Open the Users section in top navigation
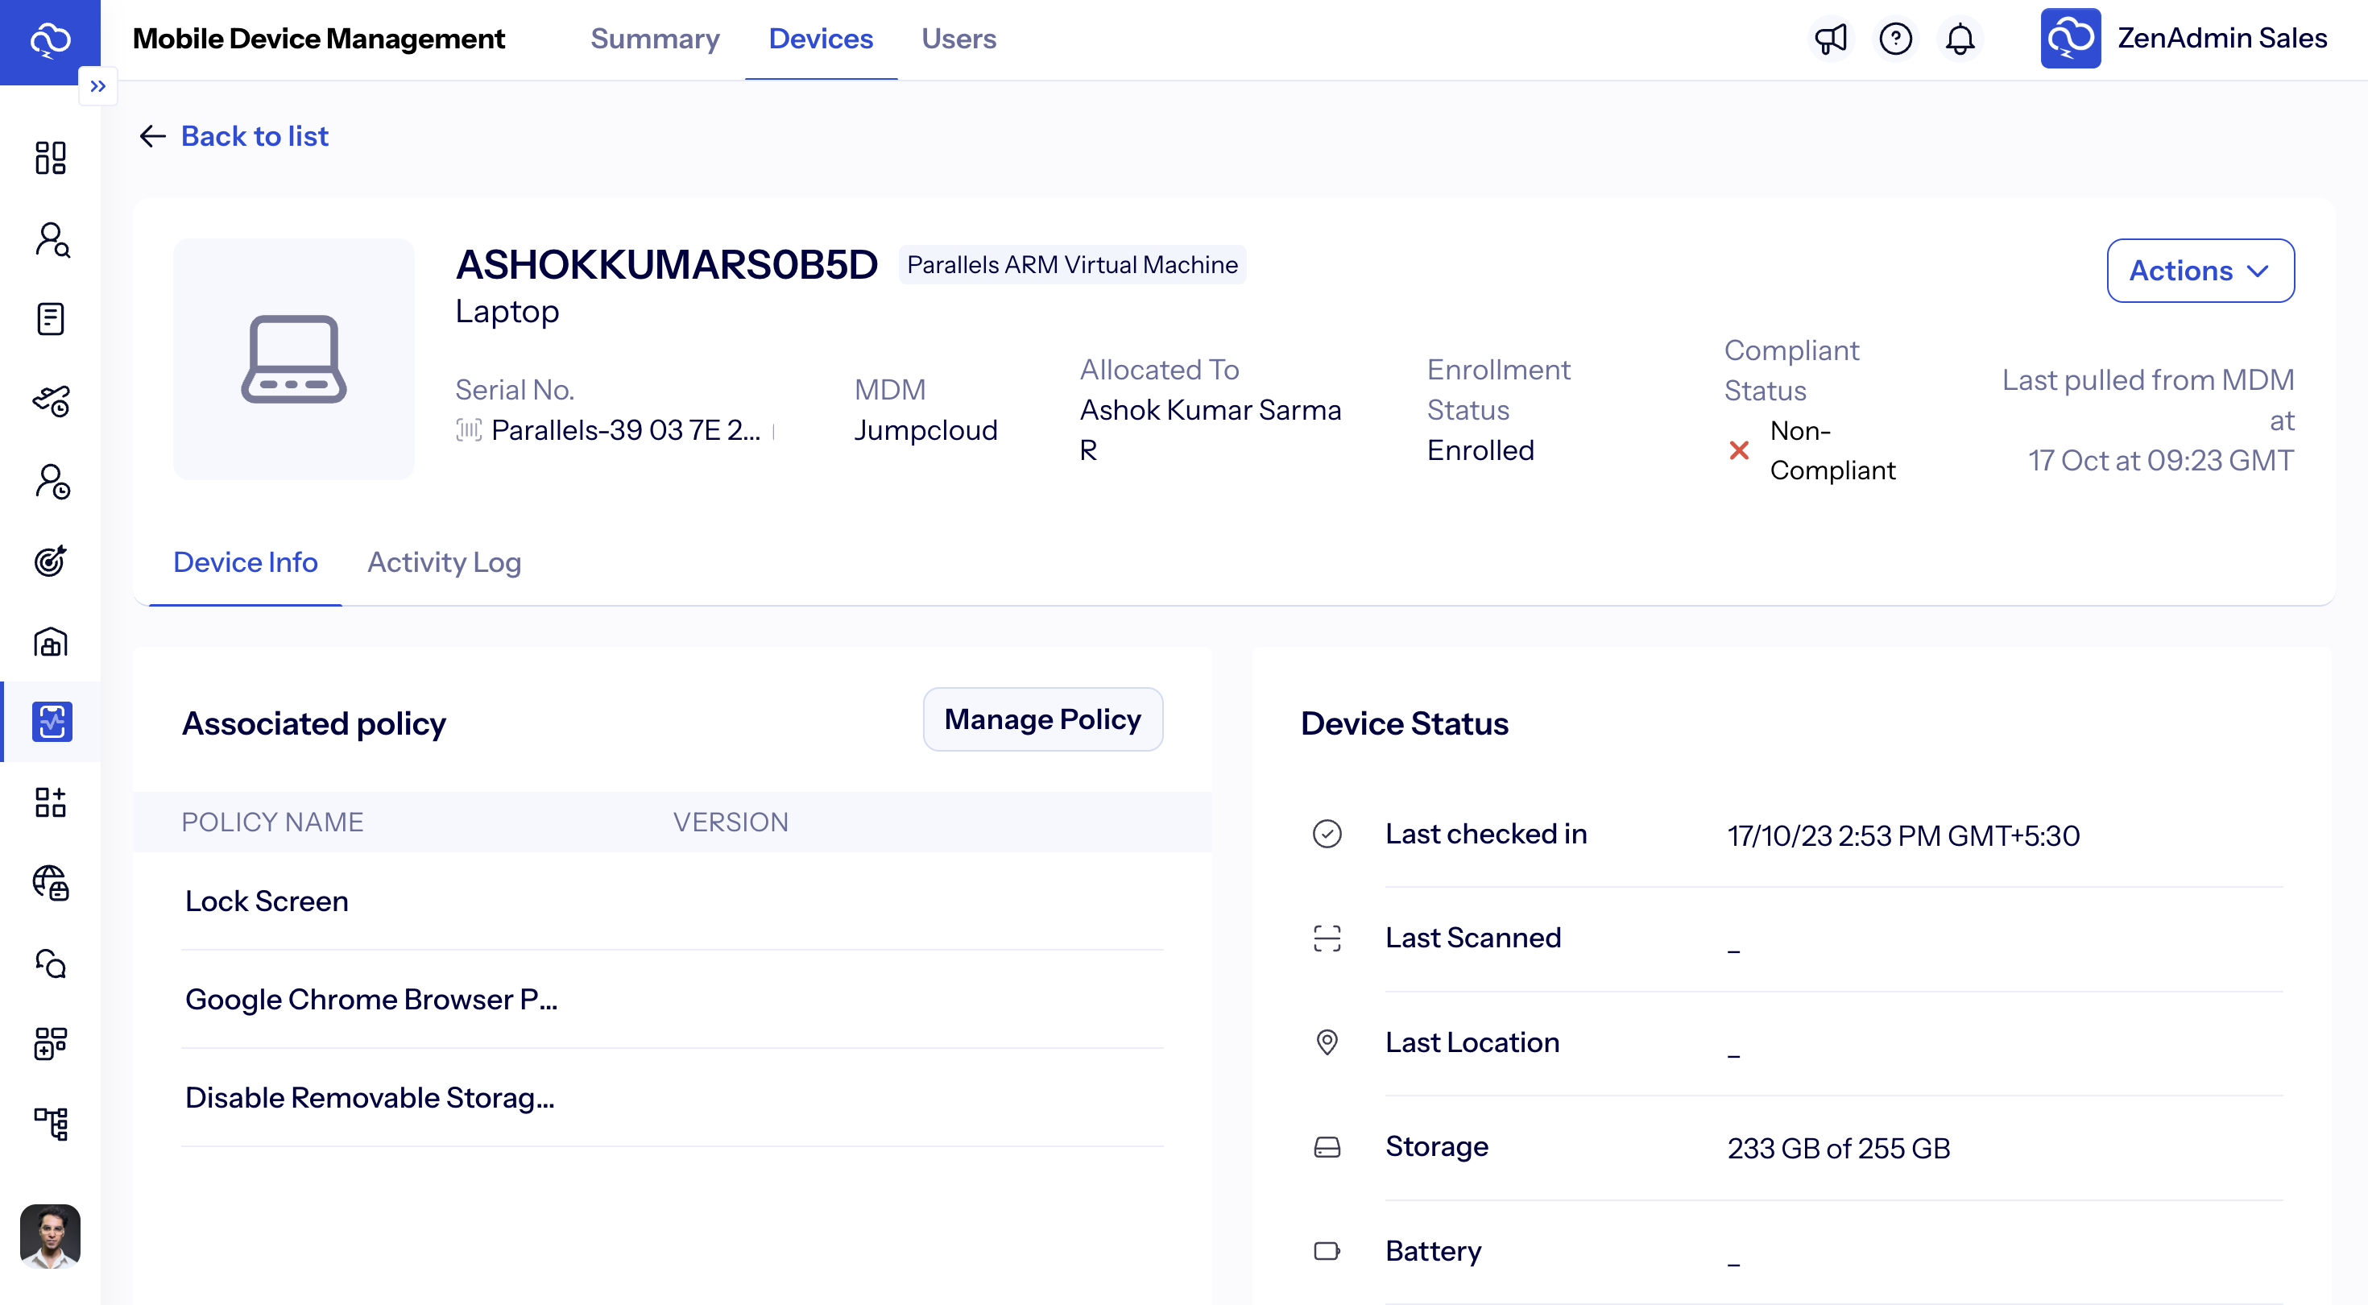2368x1305 pixels. [x=958, y=39]
